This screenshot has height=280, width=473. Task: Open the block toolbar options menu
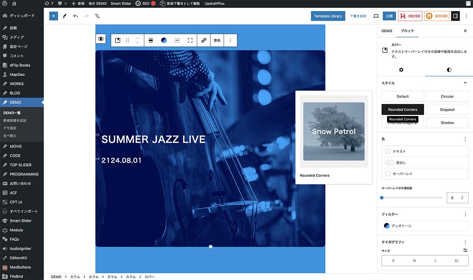coord(231,40)
